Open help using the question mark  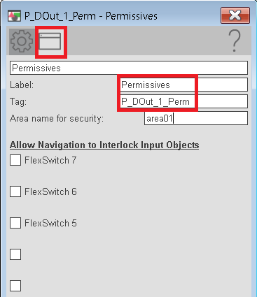234,41
